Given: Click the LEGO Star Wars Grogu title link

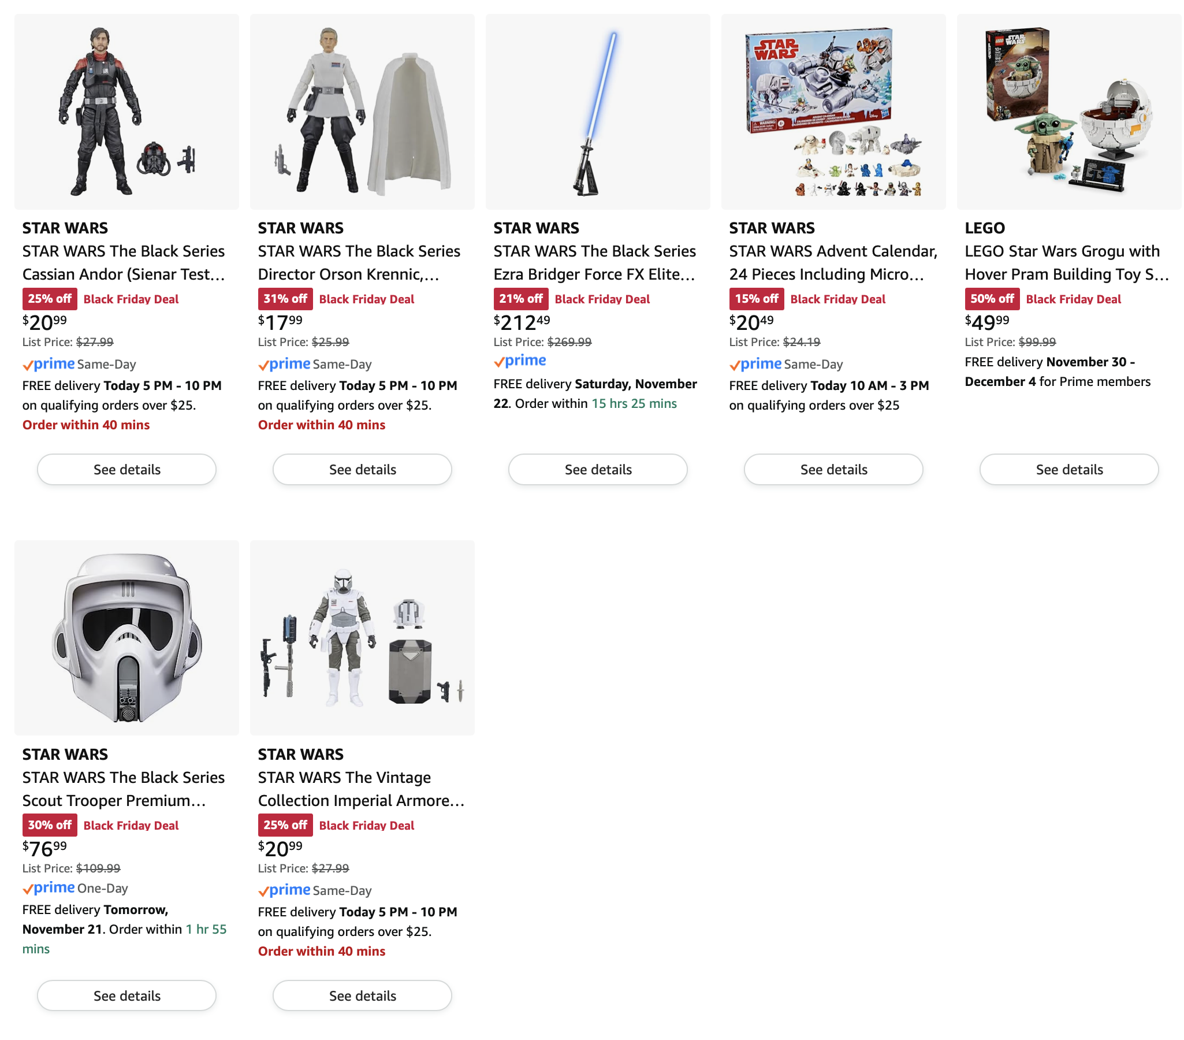Looking at the screenshot, I should pos(1066,262).
